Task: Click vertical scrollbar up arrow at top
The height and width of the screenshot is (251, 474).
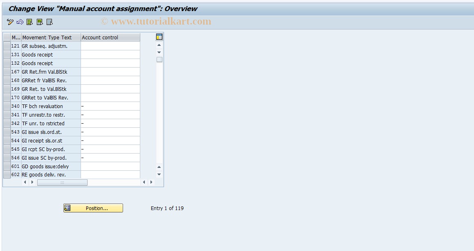Action: (159, 45)
